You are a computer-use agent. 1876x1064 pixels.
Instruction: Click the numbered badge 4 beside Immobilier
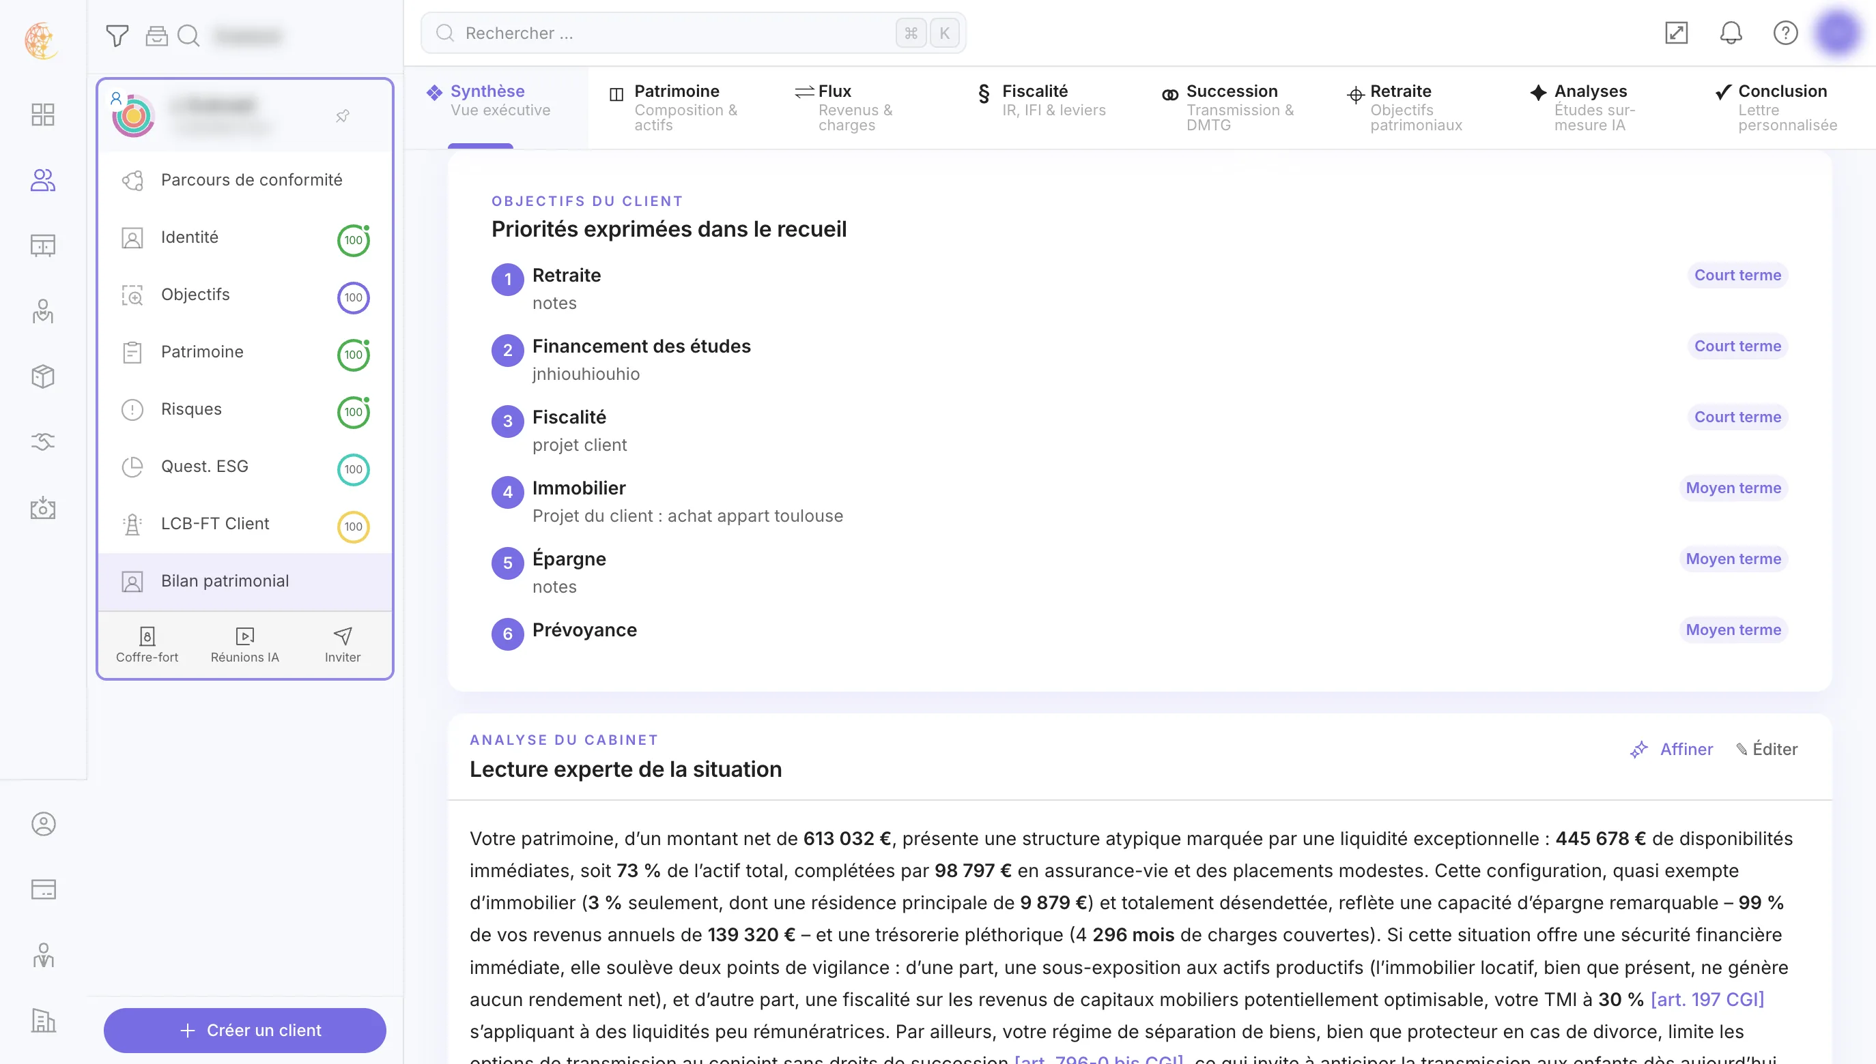click(508, 492)
